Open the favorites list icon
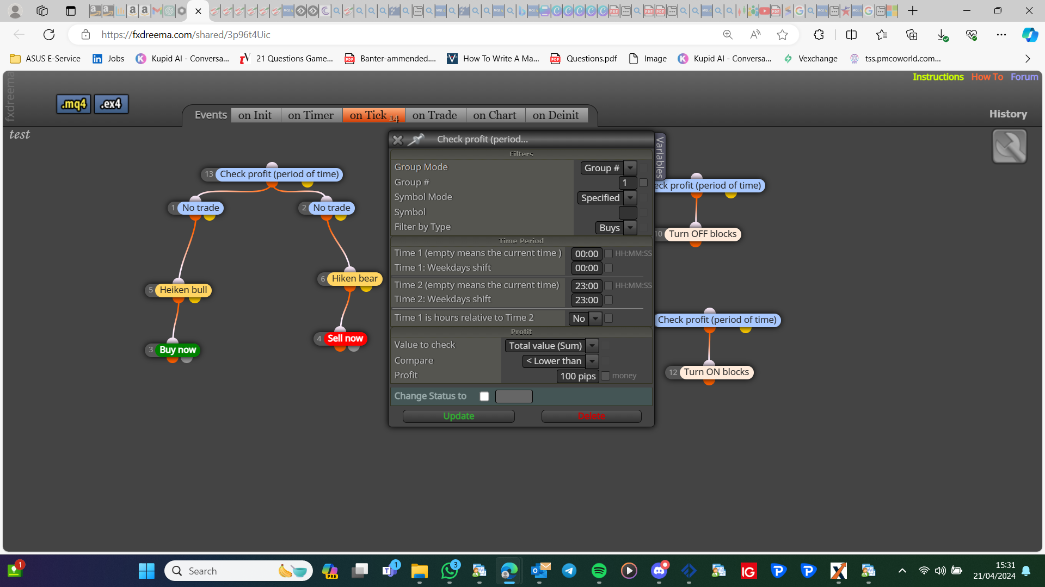This screenshot has width=1045, height=587. [882, 35]
